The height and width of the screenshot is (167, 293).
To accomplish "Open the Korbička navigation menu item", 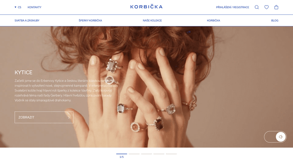I will tap(213, 20).
